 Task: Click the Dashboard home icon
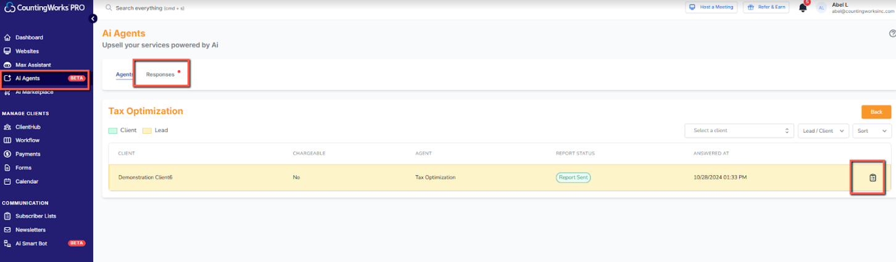7,38
